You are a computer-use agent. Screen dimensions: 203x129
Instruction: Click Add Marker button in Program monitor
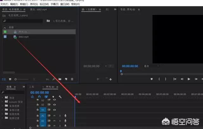(x=152, y=79)
